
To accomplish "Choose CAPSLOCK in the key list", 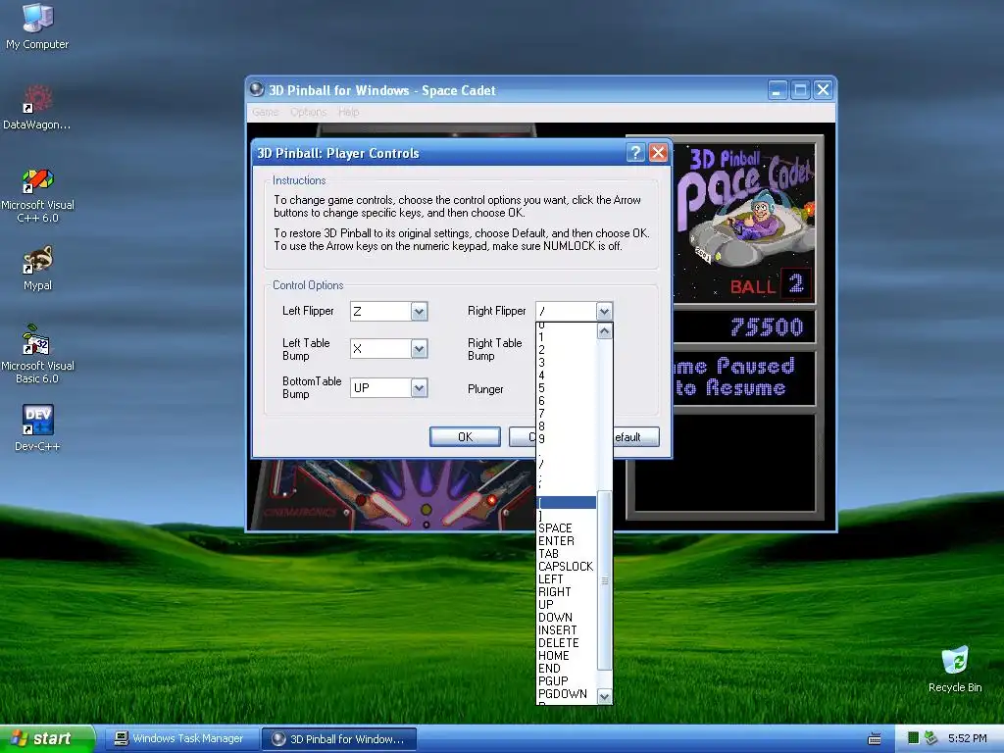I will (566, 567).
